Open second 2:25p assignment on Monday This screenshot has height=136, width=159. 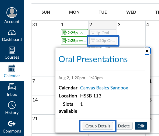coord(74,41)
